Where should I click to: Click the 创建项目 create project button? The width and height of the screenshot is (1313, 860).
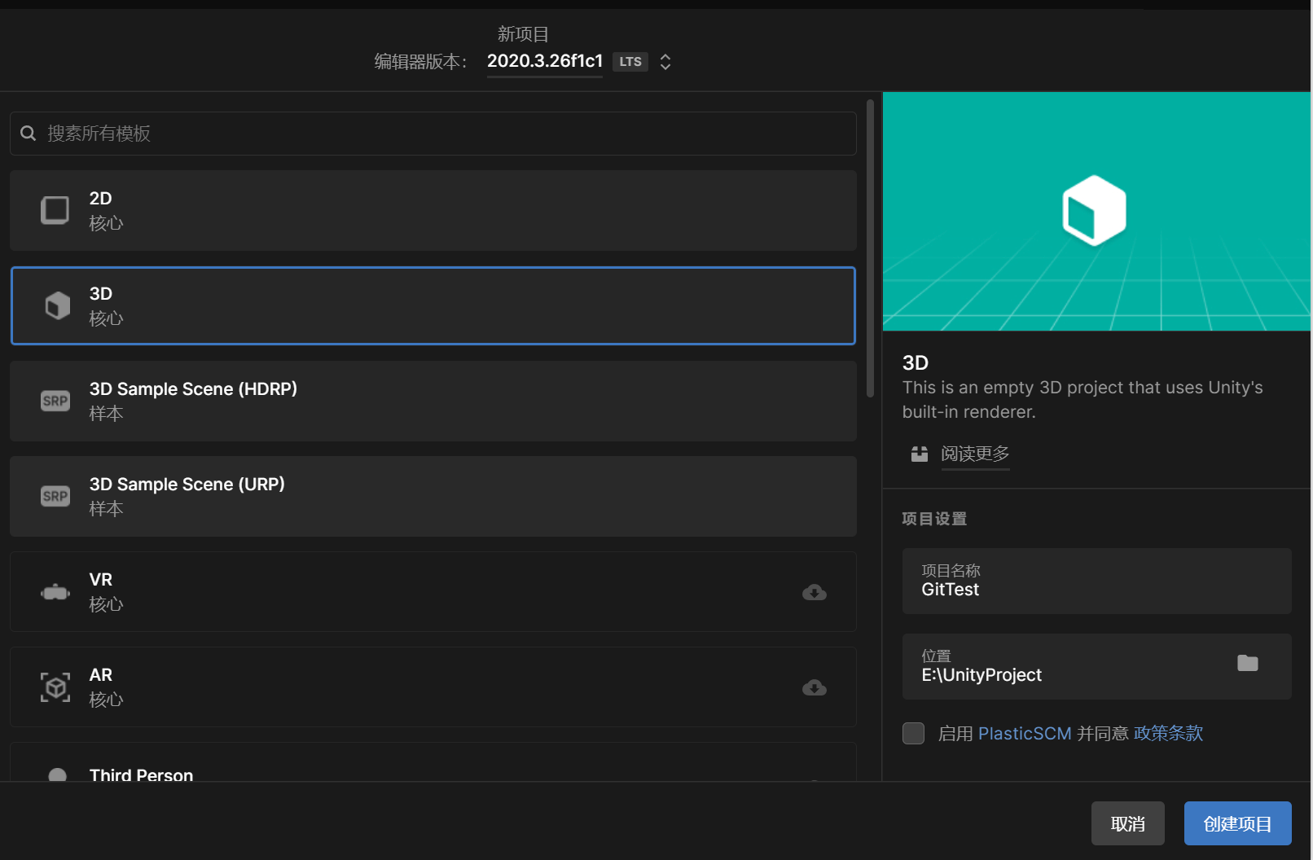click(1238, 823)
